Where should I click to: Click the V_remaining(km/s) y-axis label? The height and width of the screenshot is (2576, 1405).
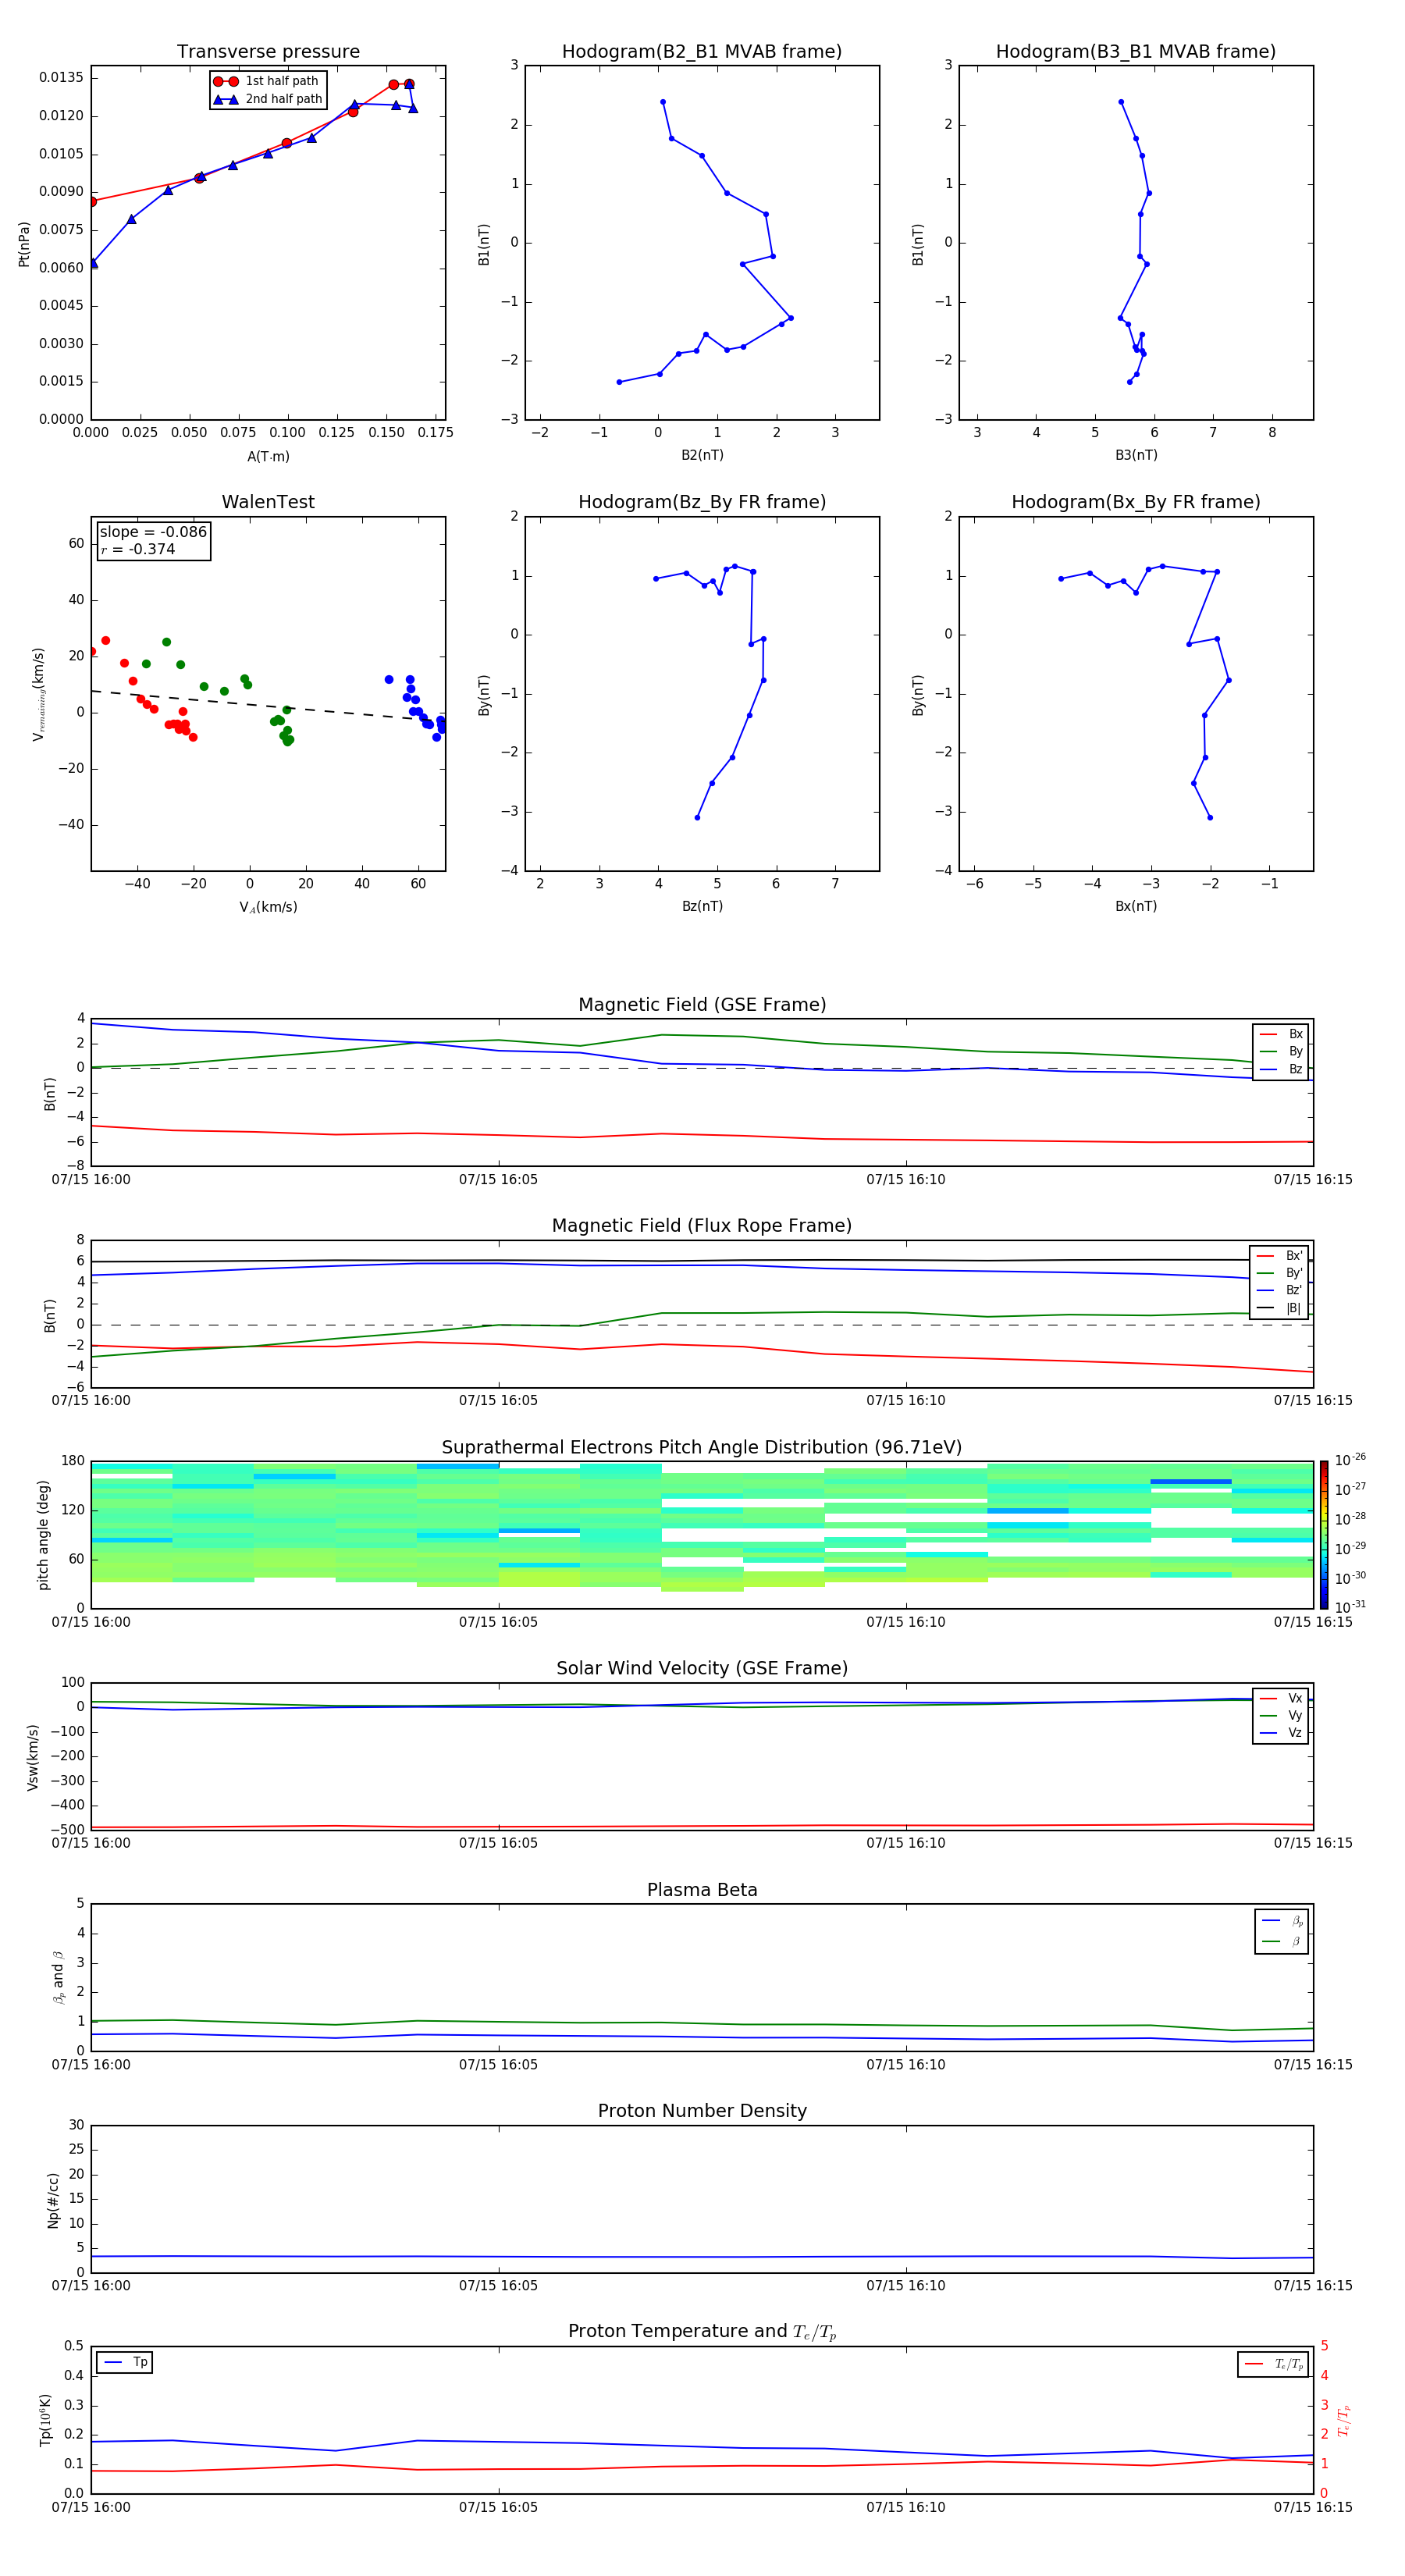38,694
